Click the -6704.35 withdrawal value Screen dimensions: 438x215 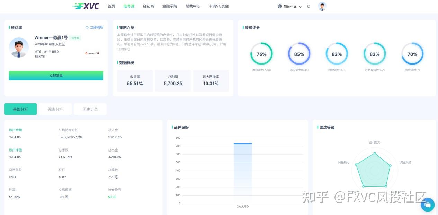pos(115,157)
